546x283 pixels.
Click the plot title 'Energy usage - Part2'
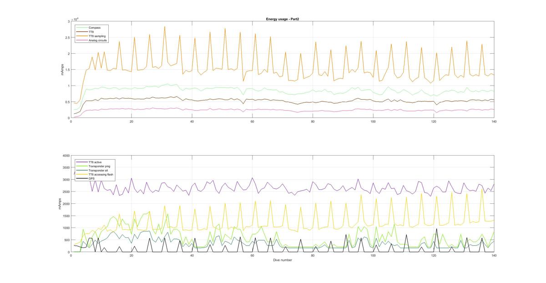coord(282,19)
